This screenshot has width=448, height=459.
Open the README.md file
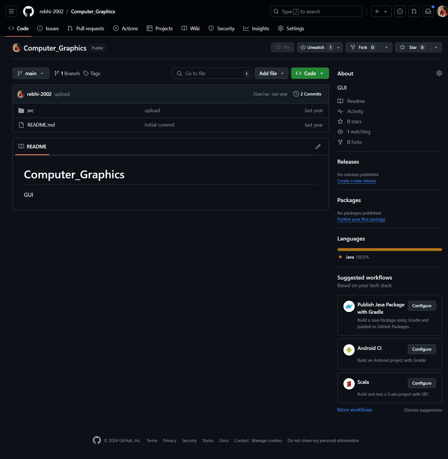41,125
